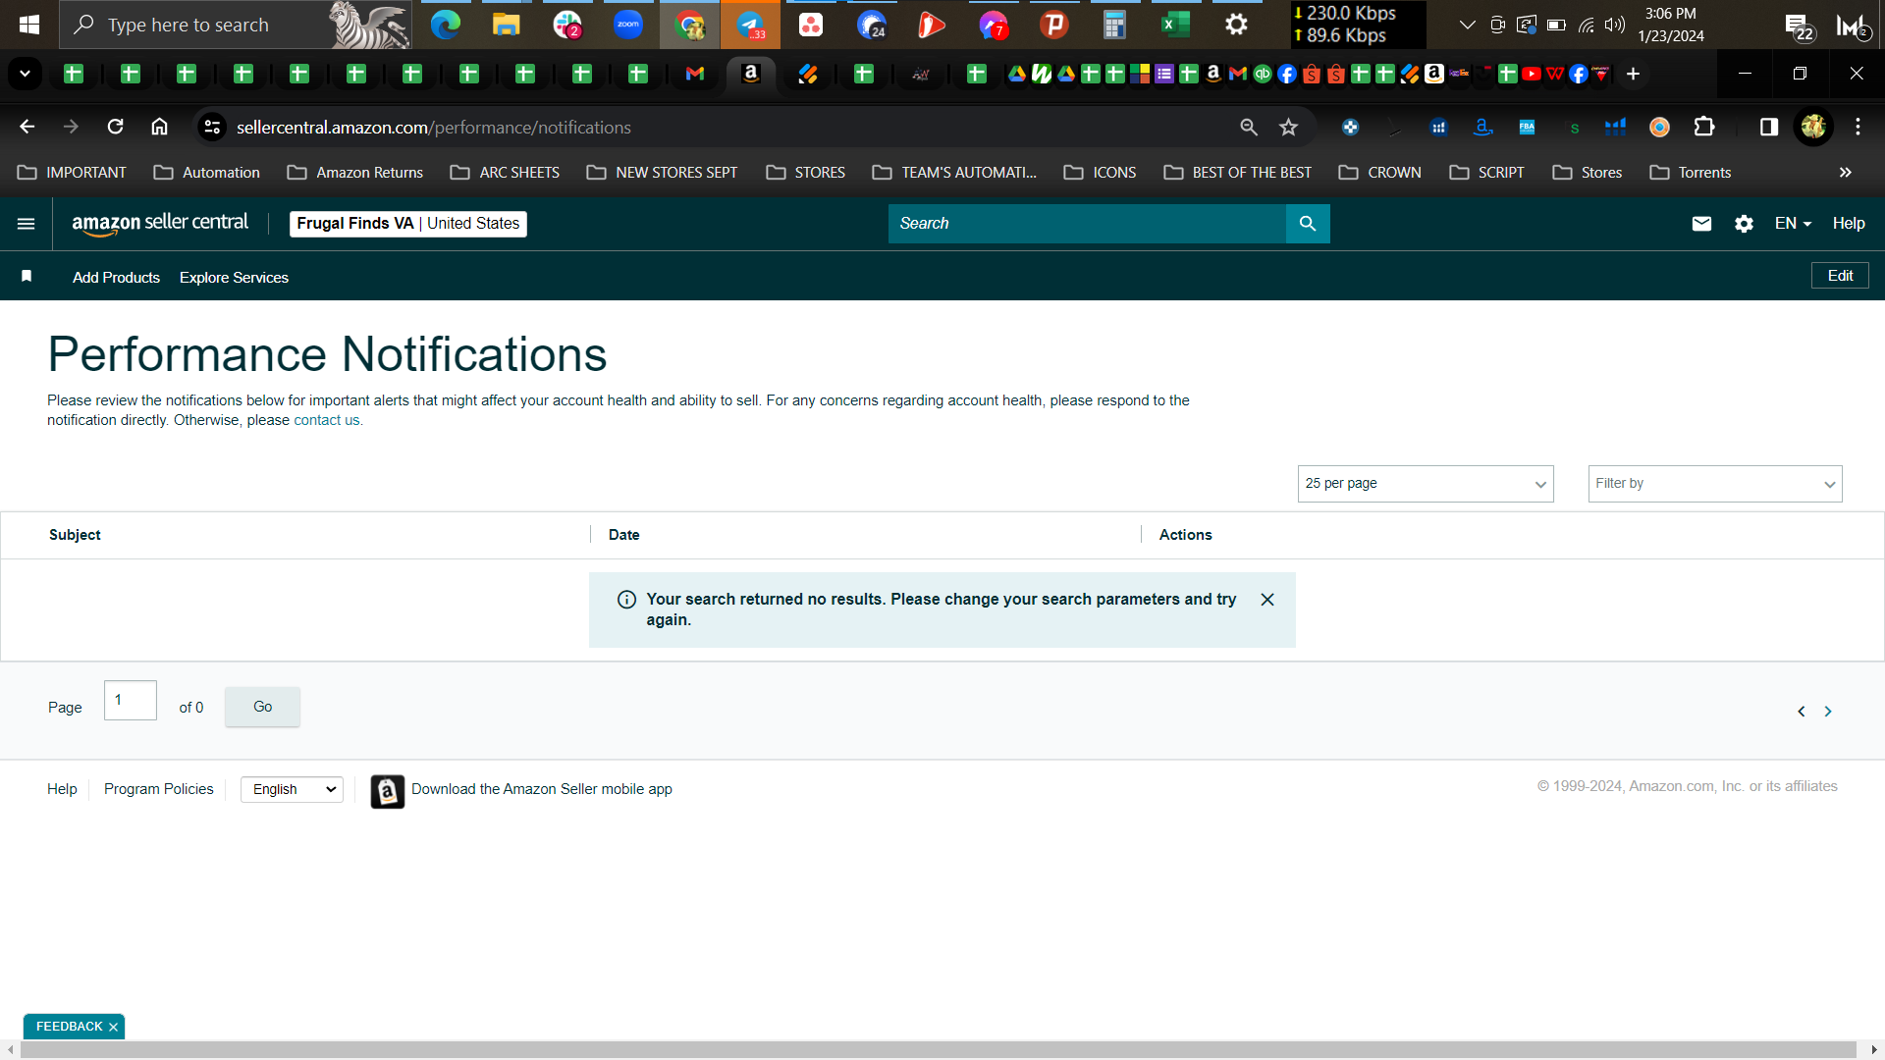Open the English language selector in footer
Screen dimensions: 1885x1060
[292, 789]
